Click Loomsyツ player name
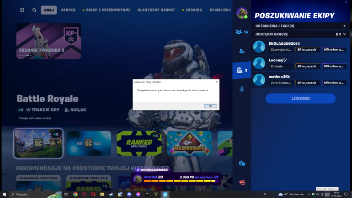This screenshot has height=198, width=352. [x=277, y=60]
